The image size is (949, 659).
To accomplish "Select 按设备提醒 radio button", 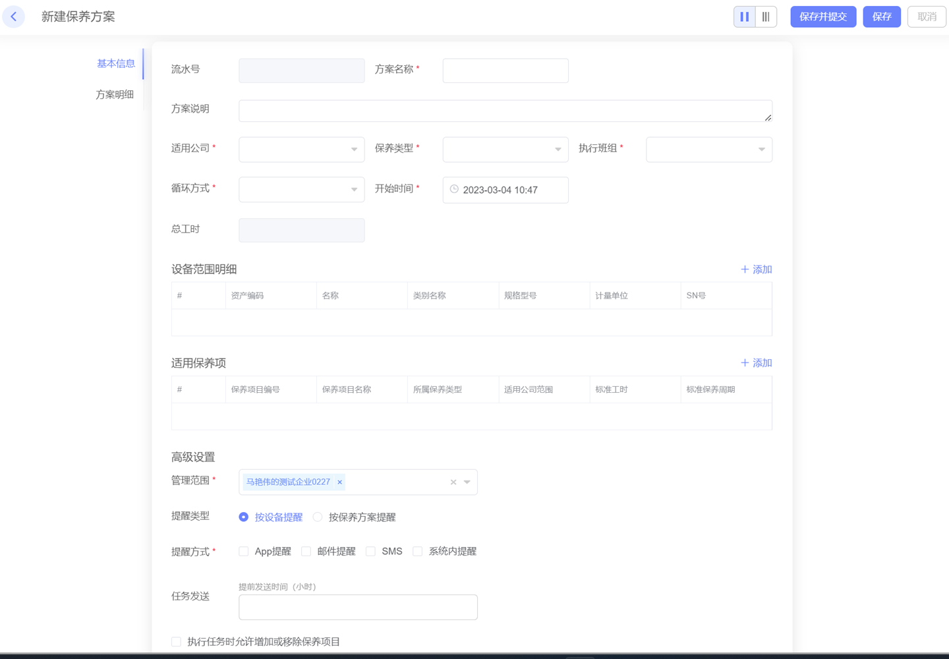I will click(244, 517).
